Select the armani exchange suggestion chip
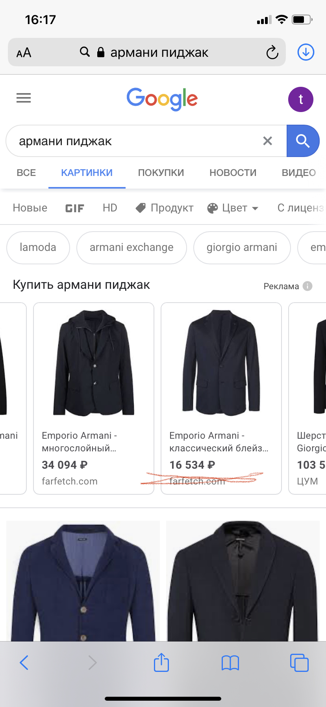Image resolution: width=326 pixels, height=707 pixels. (132, 247)
